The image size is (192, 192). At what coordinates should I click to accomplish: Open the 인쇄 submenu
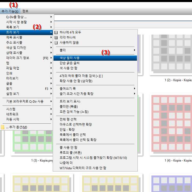coord(26,73)
